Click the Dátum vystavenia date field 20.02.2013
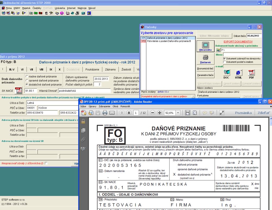This screenshot has height=210, width=272. 101,79
